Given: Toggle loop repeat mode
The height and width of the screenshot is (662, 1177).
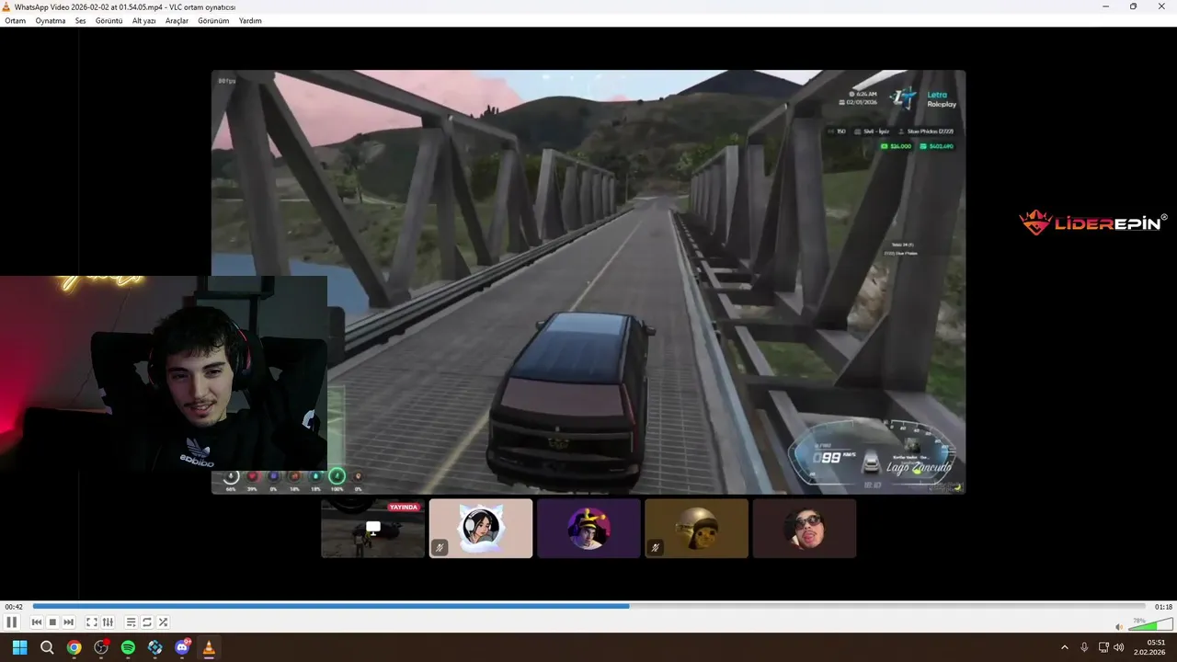Looking at the screenshot, I should (146, 622).
